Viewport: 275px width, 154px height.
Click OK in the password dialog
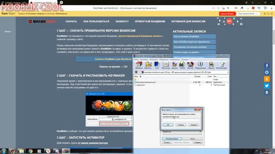pyautogui.click(x=168, y=125)
